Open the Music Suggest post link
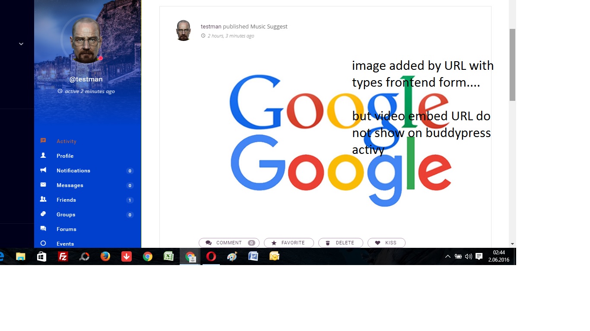 (x=269, y=27)
